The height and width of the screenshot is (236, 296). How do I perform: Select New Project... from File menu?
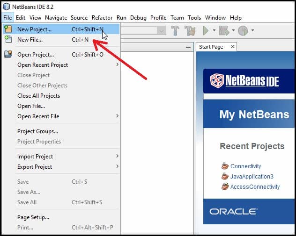pyautogui.click(x=61, y=29)
